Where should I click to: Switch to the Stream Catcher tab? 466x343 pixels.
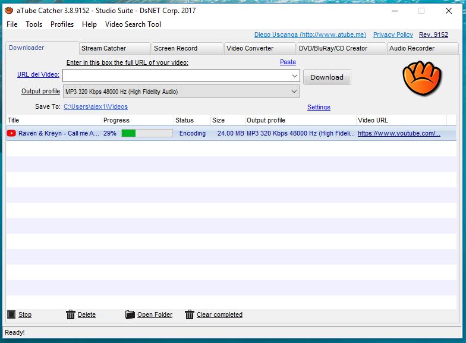(115, 48)
